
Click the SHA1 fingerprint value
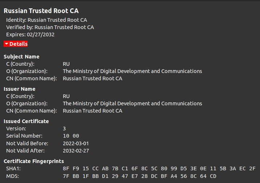coord(159,168)
